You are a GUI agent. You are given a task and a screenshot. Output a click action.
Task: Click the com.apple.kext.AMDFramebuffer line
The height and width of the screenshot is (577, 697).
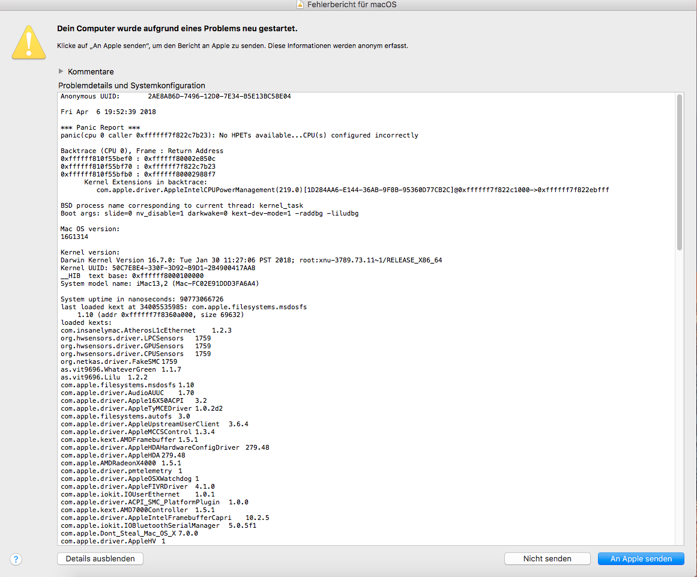[129, 440]
